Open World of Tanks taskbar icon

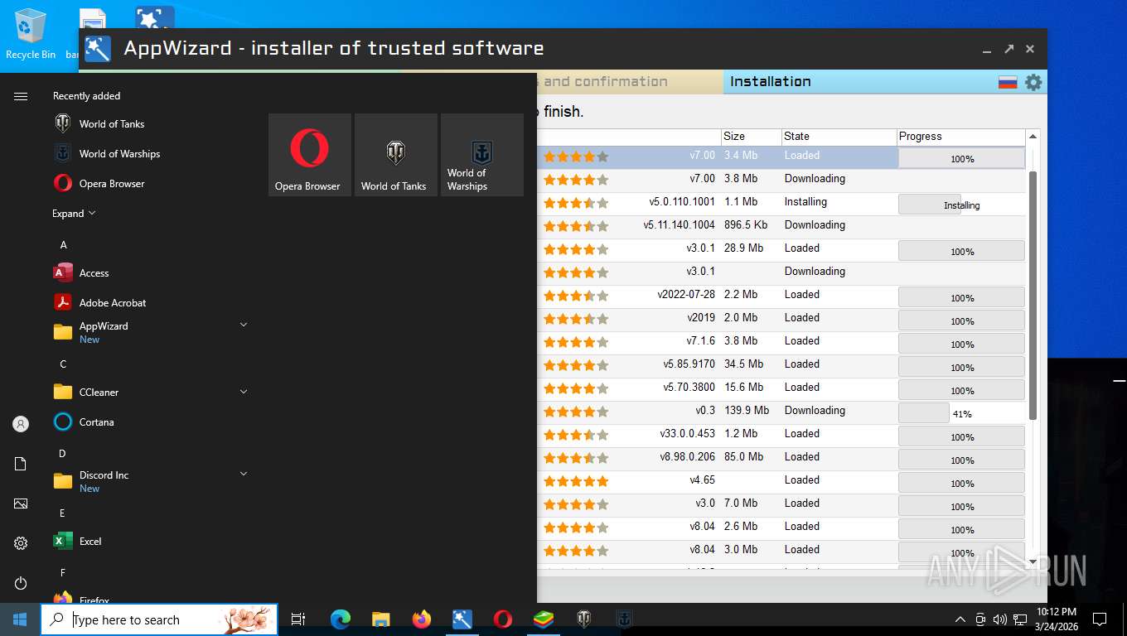tap(583, 619)
